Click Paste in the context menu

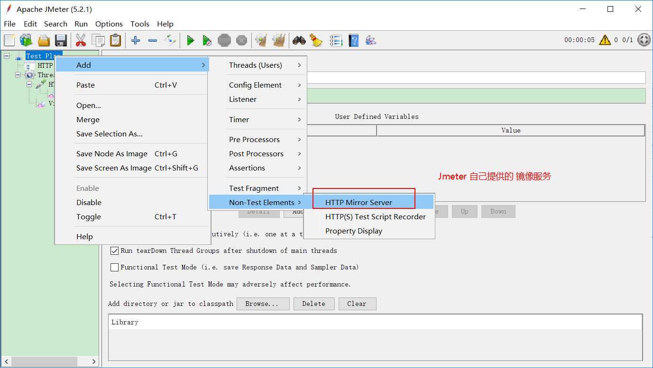pos(131,85)
